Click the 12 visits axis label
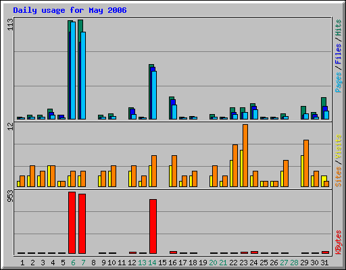The image size is (346, 270). coord(10,126)
